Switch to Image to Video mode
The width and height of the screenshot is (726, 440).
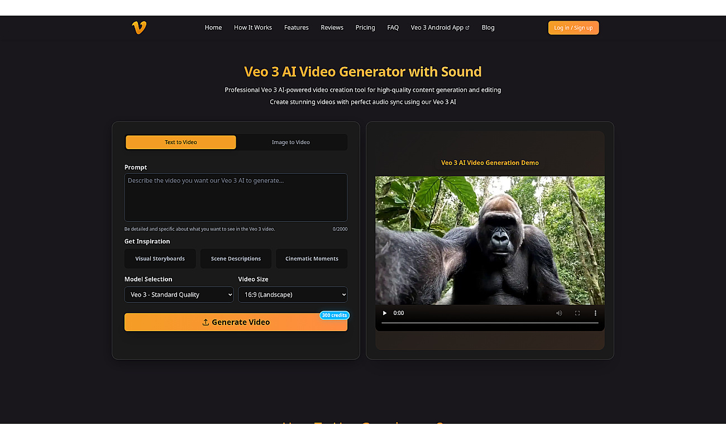[x=291, y=142]
